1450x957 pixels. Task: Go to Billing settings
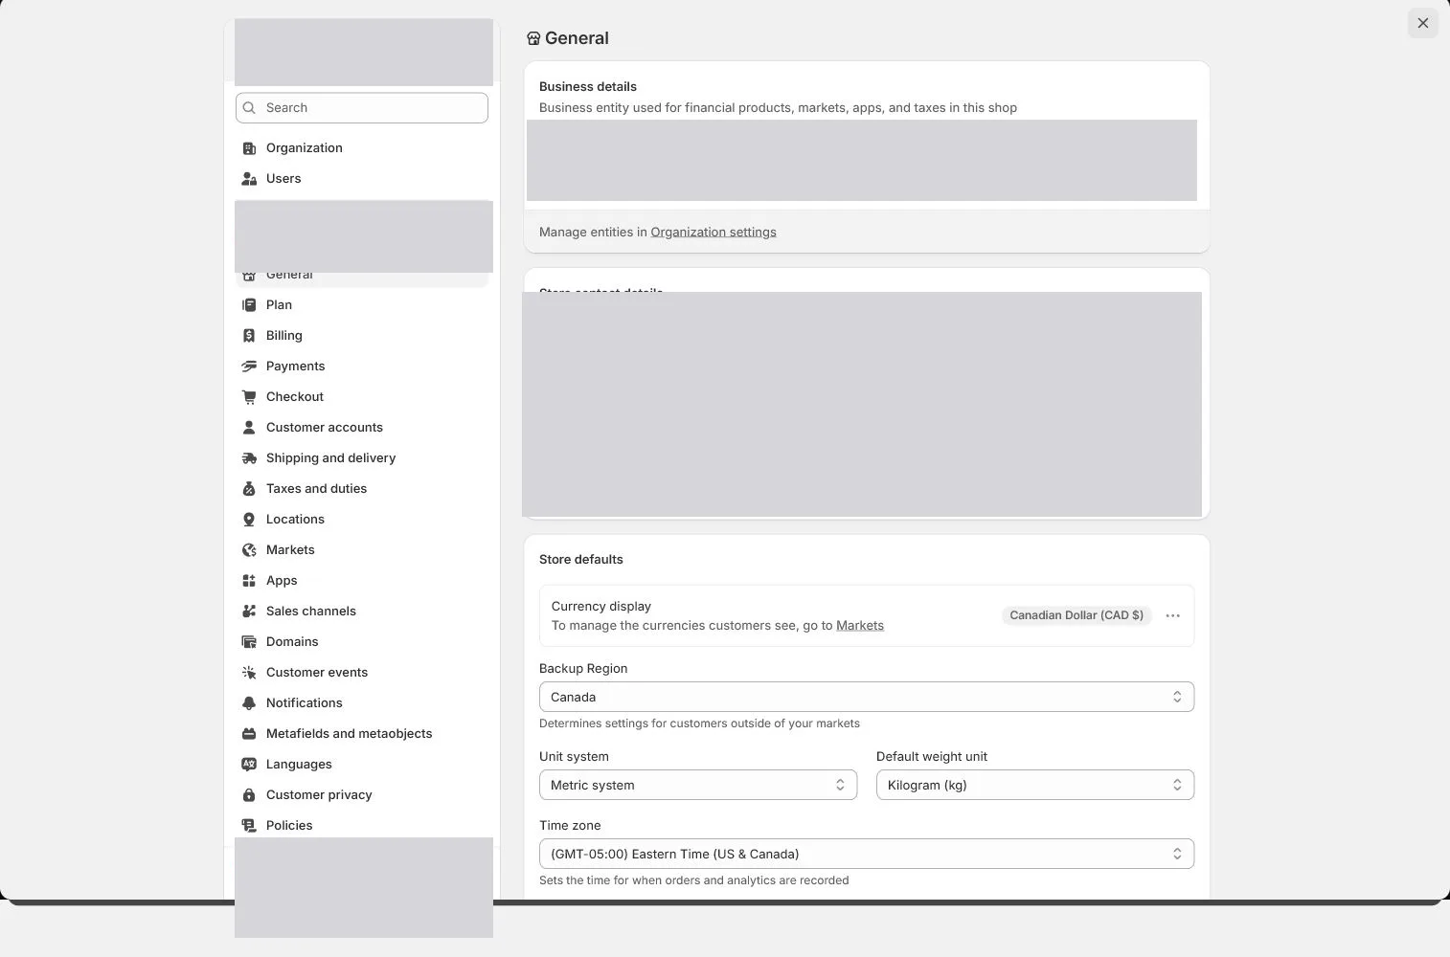pyautogui.click(x=362, y=336)
